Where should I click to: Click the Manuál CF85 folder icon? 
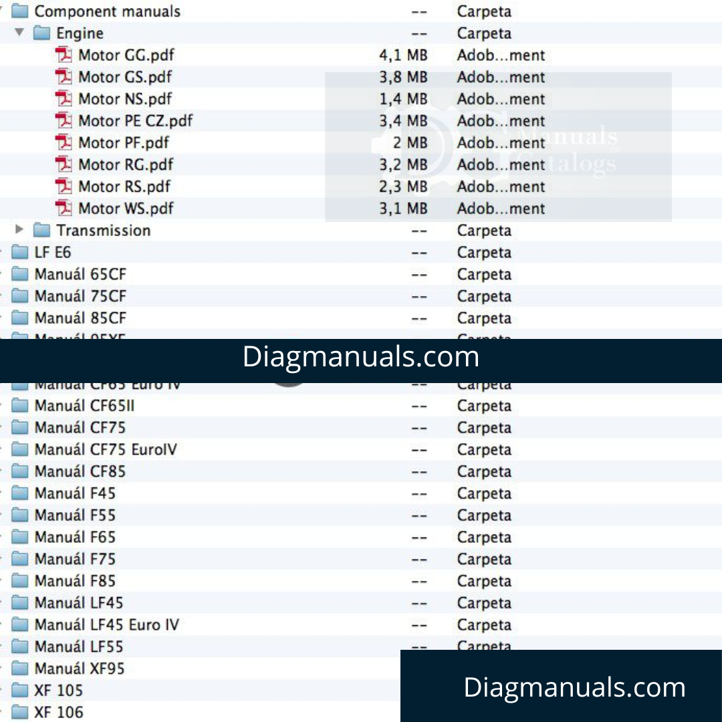(20, 472)
